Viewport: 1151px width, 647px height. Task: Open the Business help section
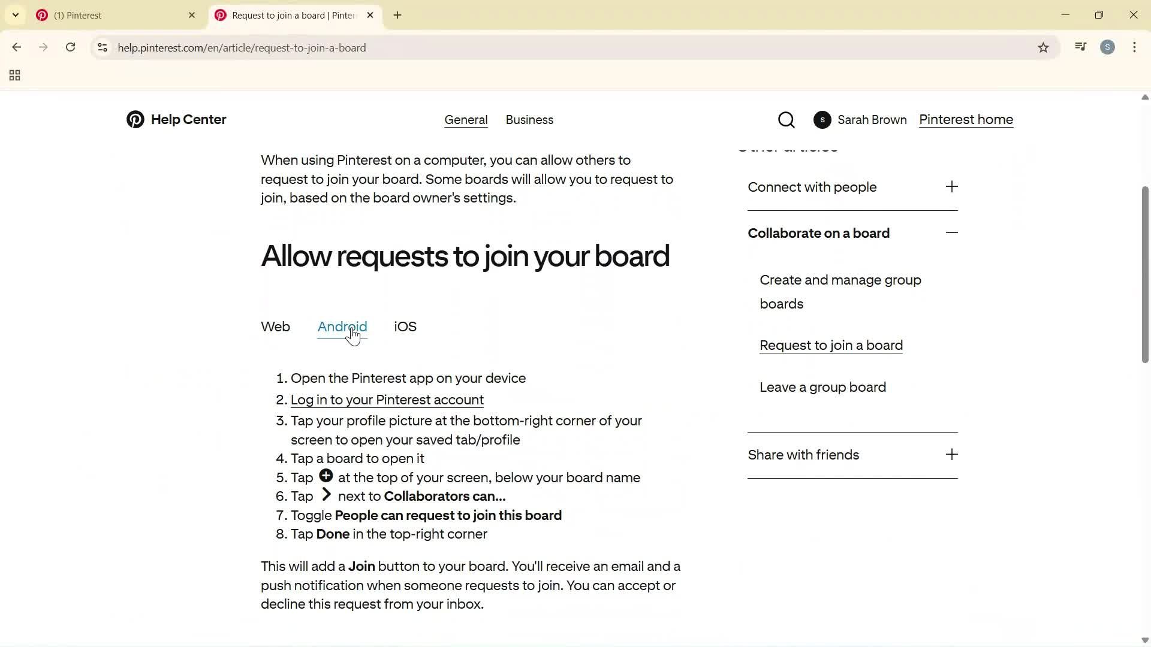[529, 119]
